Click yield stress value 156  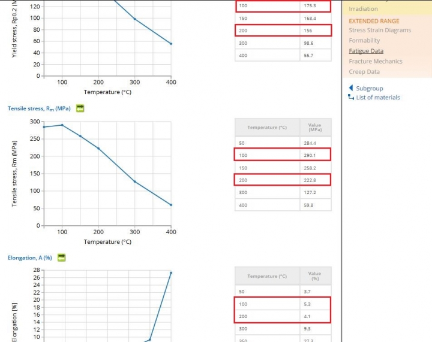click(x=308, y=31)
